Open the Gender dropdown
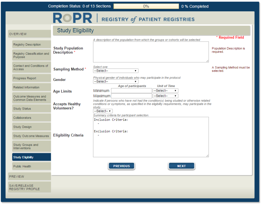 [x=116, y=82]
